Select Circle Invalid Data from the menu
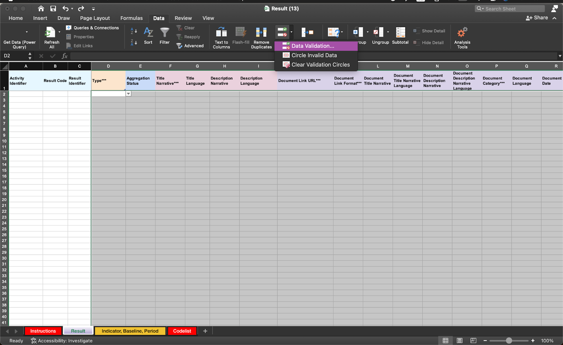The width and height of the screenshot is (563, 345). pyautogui.click(x=313, y=55)
